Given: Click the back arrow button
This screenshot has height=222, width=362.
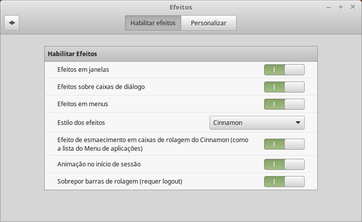Looking at the screenshot, I should point(12,23).
